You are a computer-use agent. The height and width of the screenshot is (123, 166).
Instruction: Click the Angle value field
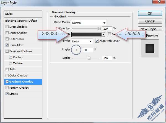[x=88, y=50]
